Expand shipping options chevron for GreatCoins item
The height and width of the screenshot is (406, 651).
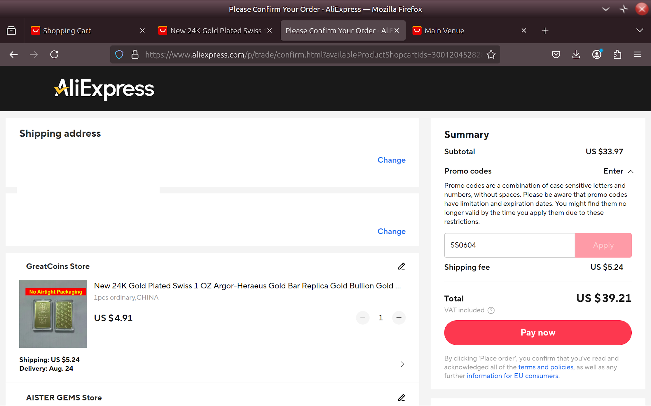click(x=402, y=364)
